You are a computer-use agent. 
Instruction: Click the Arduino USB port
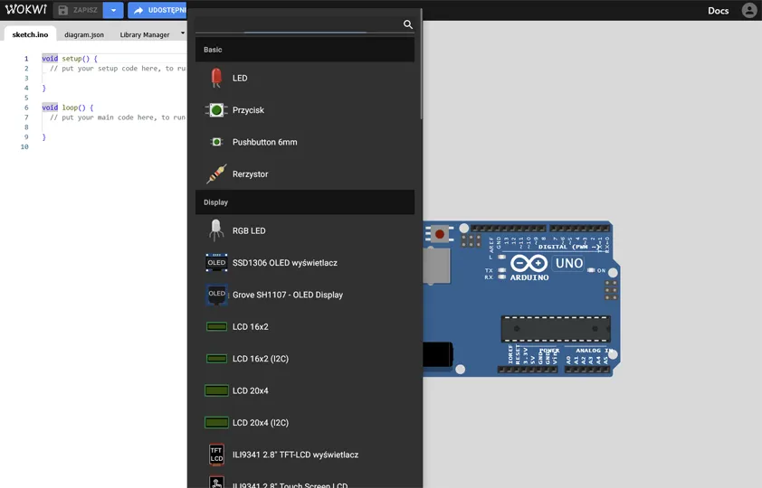click(436, 266)
